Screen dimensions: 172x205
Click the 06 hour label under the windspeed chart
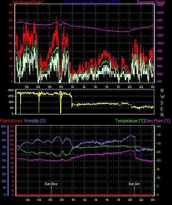point(49,87)
